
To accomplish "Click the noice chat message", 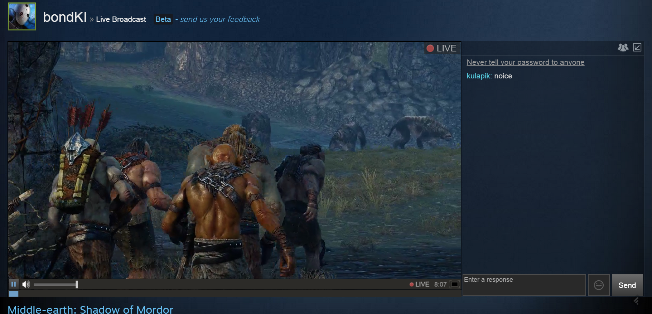I will (503, 76).
